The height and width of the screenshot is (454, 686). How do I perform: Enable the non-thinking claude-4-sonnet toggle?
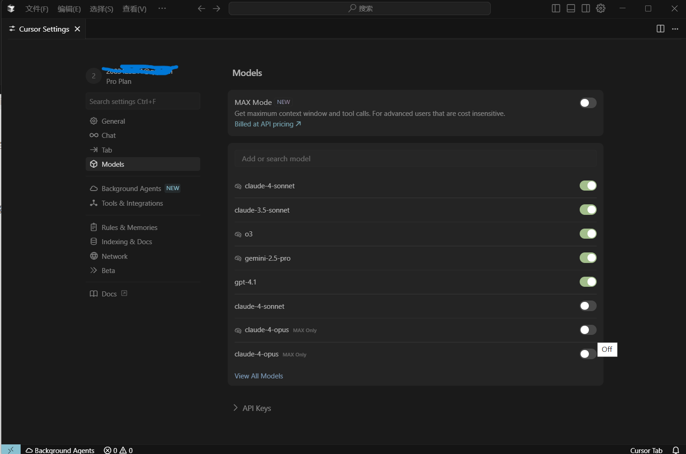[588, 306]
